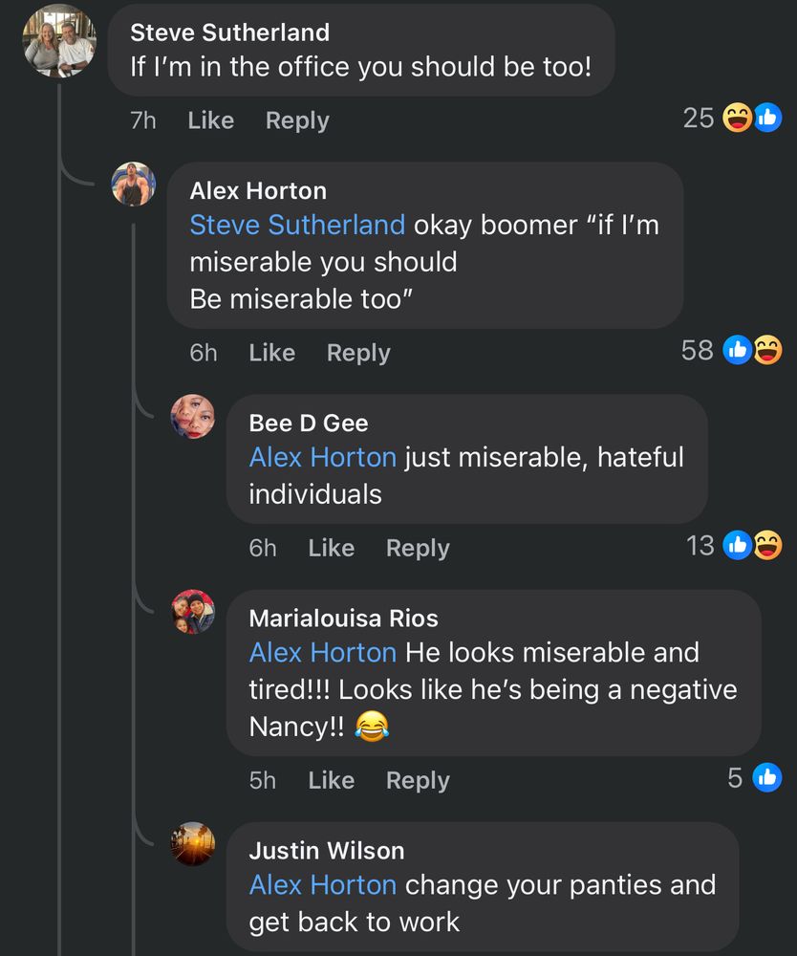Image resolution: width=797 pixels, height=956 pixels.
Task: Open Justin Wilson's sunset avatar
Action: [x=192, y=844]
